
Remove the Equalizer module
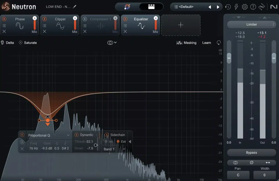[125, 31]
